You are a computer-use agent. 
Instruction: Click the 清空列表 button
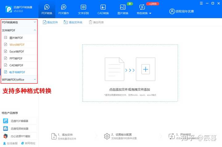[x=96, y=22]
